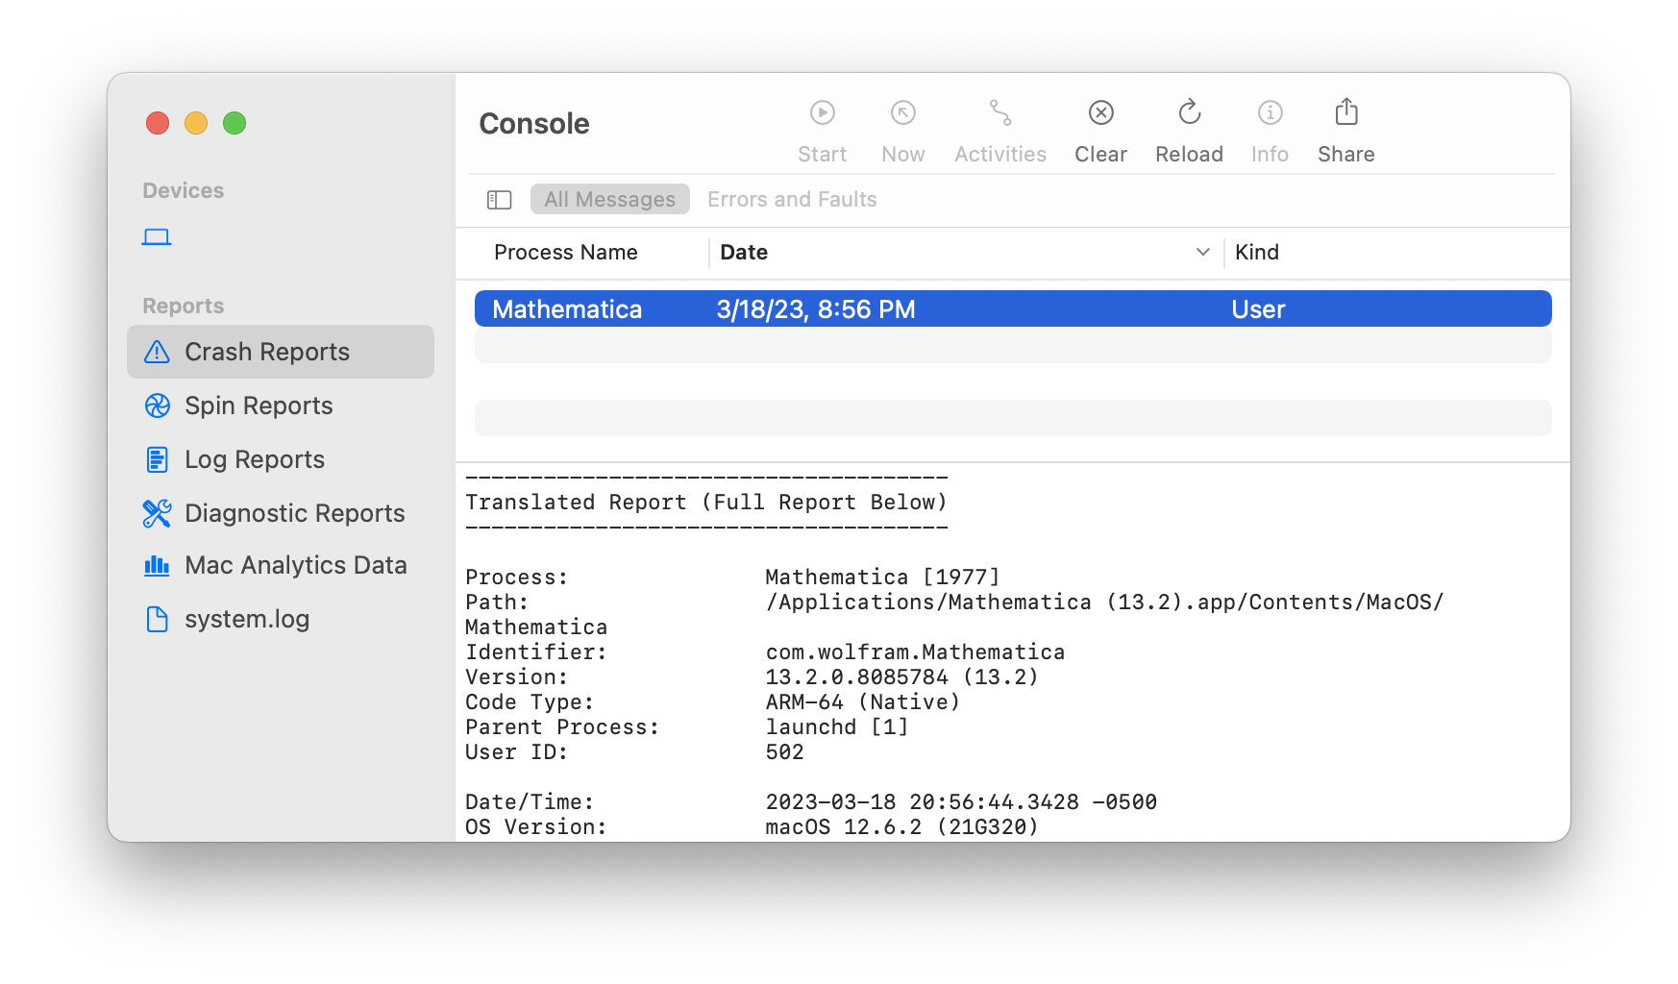The image size is (1678, 984).
Task: Open Log Reports in the sidebar
Action: tap(254, 459)
